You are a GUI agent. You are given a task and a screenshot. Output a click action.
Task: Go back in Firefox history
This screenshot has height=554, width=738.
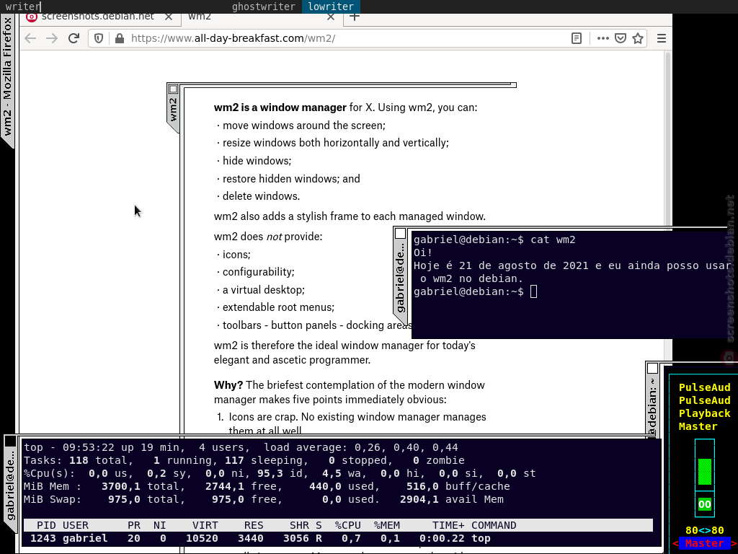click(30, 38)
